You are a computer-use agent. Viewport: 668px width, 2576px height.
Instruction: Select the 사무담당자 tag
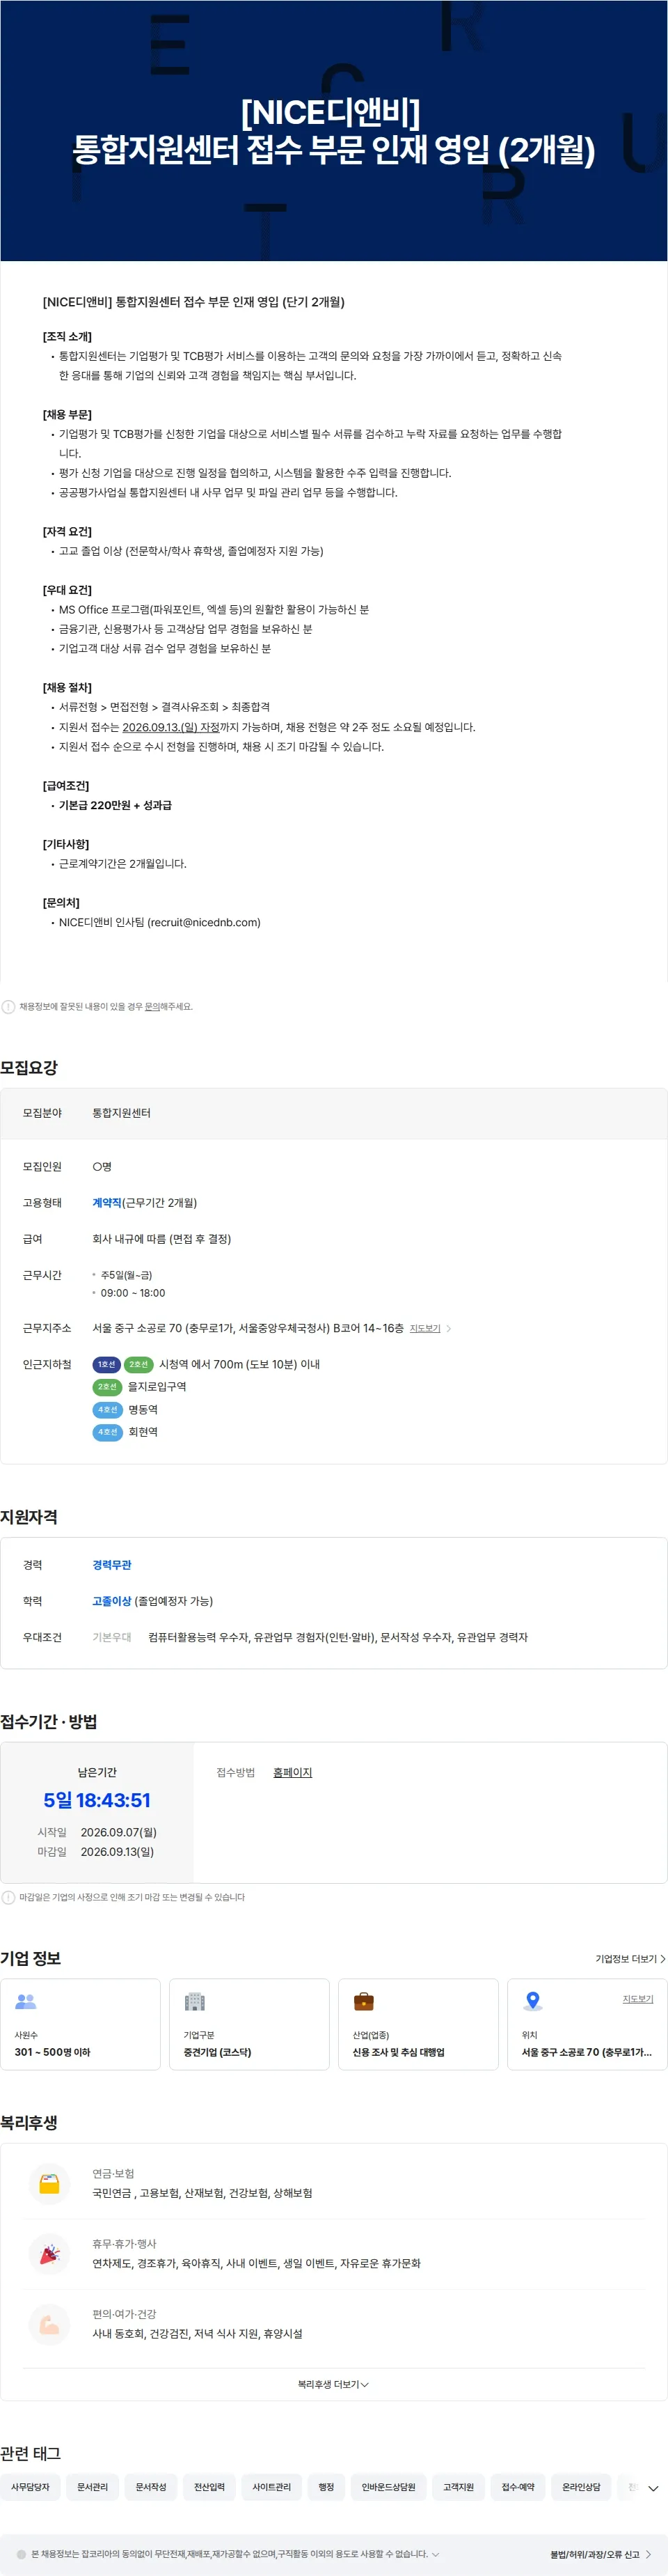coord(30,2487)
